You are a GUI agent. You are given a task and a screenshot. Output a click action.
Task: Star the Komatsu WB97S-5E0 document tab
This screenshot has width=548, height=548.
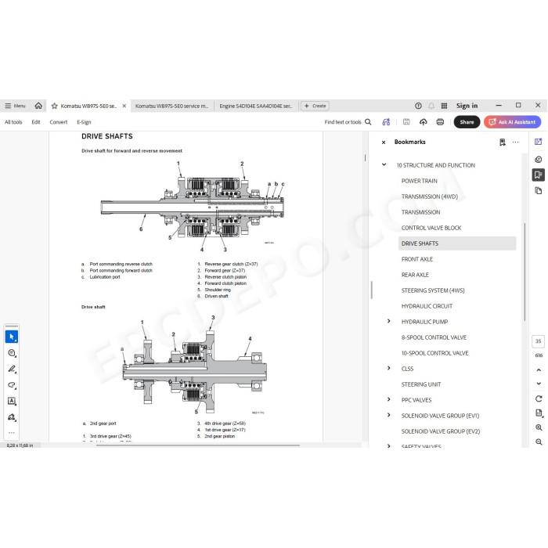[54, 106]
